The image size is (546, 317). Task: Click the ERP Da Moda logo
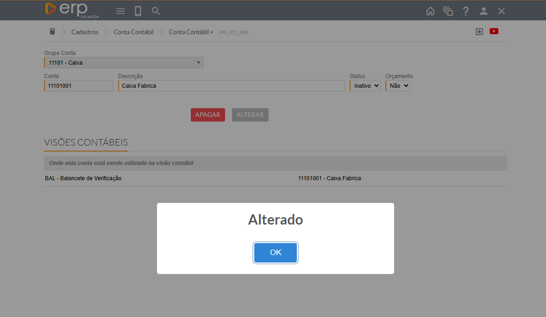coord(72,10)
